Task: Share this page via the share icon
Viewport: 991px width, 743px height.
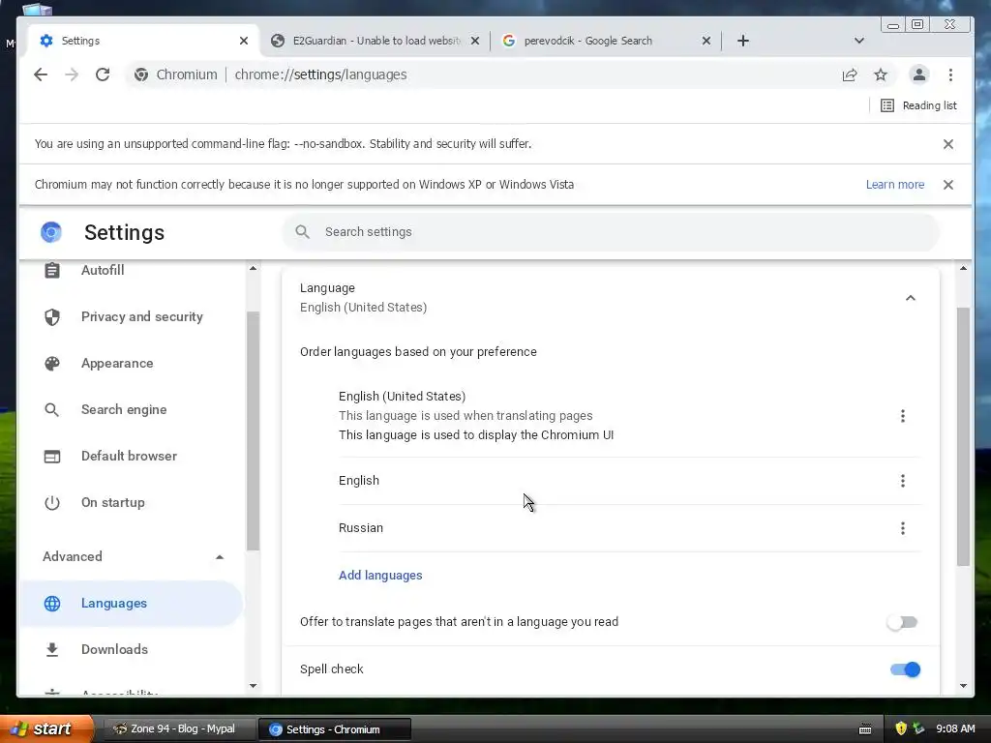Action: click(x=850, y=74)
